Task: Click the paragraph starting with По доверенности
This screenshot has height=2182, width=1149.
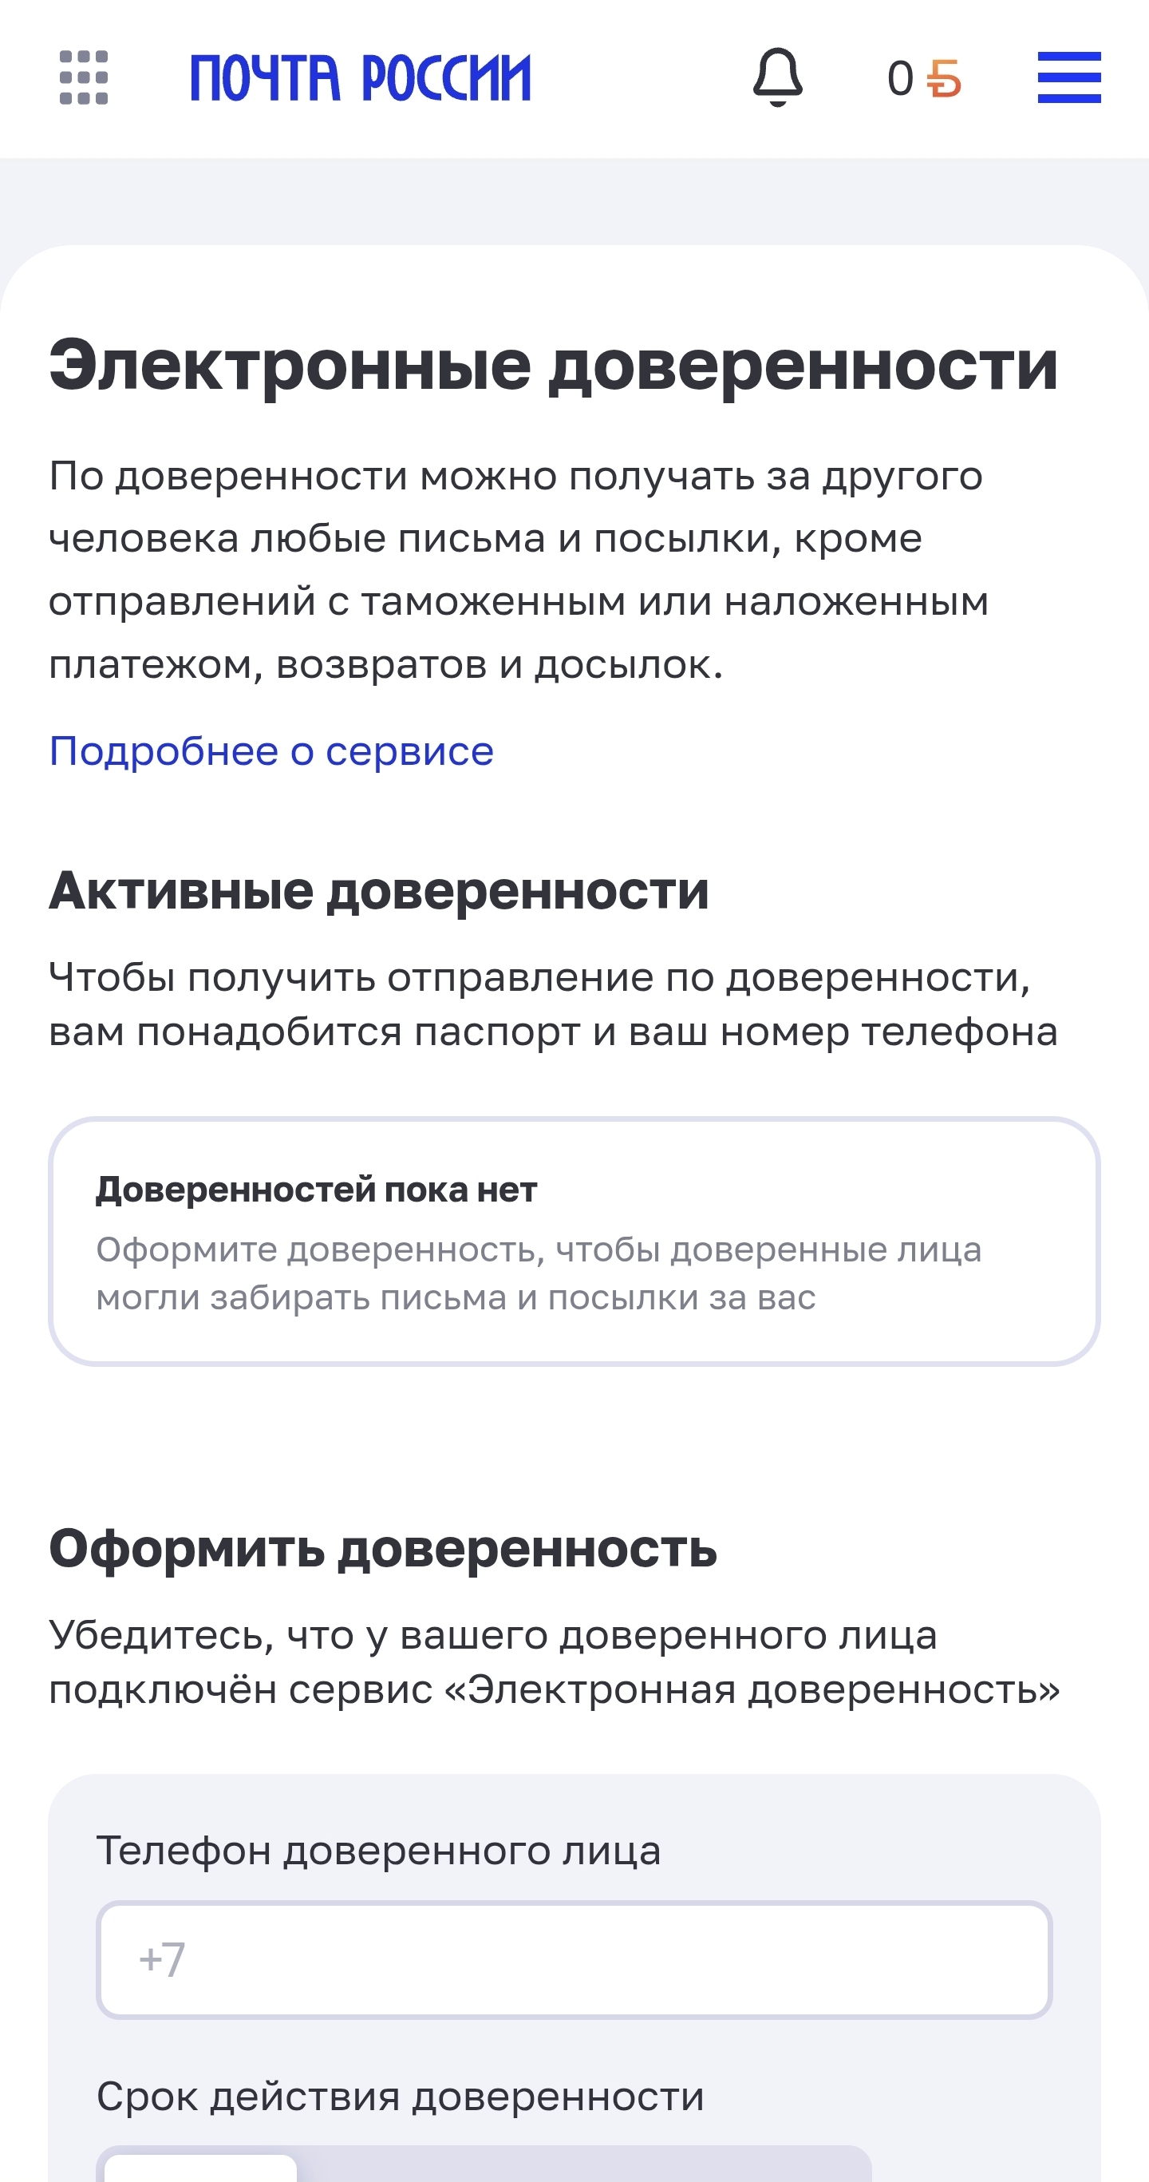Action: [x=518, y=570]
